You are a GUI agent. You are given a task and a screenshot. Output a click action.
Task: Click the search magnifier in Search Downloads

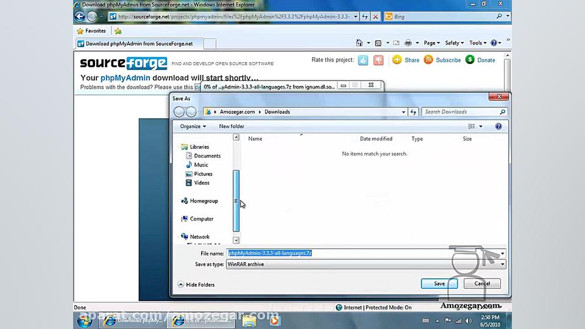click(503, 112)
